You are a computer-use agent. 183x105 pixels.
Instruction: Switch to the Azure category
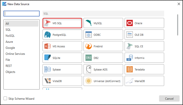(9, 42)
